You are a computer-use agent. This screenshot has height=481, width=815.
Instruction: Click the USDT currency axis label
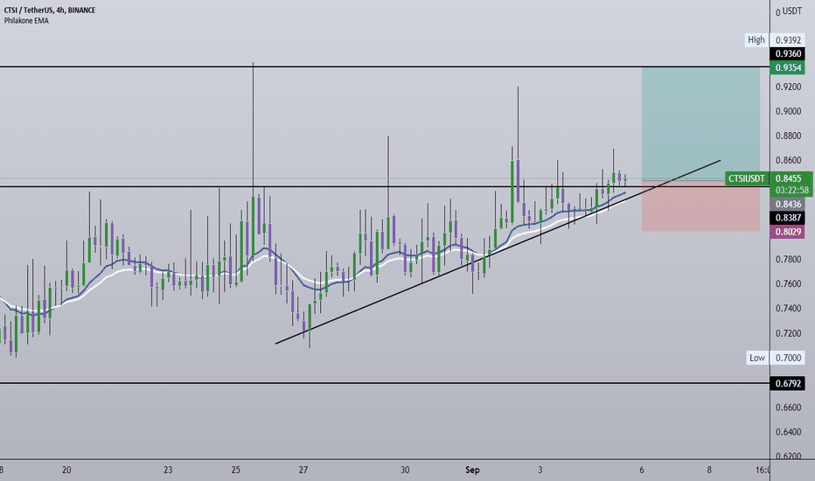click(x=792, y=10)
